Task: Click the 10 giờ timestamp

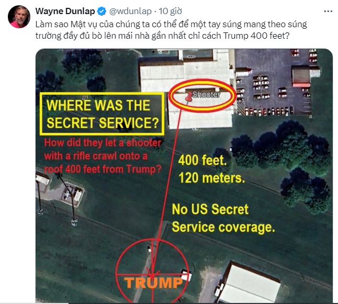Action: coord(170,11)
